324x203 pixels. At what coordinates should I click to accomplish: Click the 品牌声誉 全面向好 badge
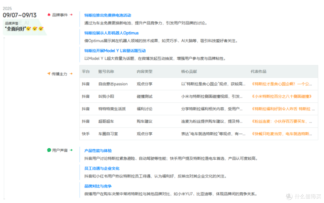24,27
